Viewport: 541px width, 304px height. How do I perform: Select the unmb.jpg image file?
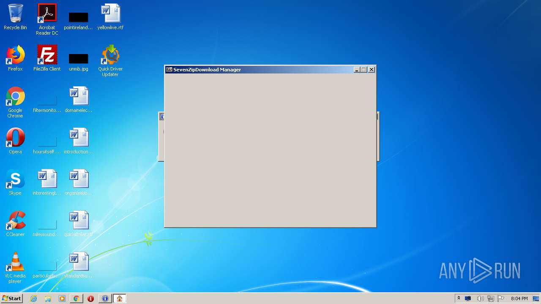click(79, 62)
